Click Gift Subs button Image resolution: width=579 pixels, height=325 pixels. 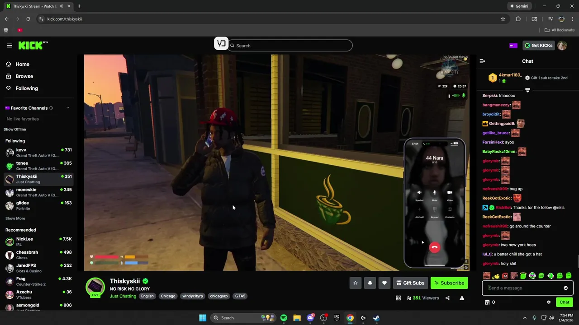410,283
